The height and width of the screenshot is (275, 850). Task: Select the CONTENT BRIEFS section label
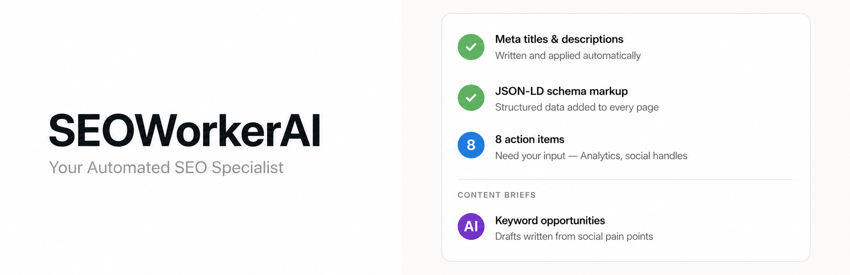497,195
